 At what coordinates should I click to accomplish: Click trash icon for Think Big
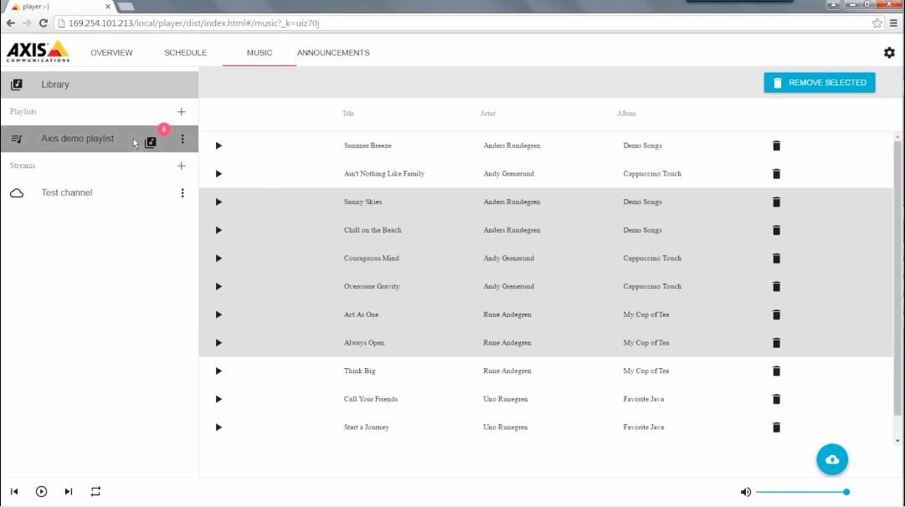[776, 371]
